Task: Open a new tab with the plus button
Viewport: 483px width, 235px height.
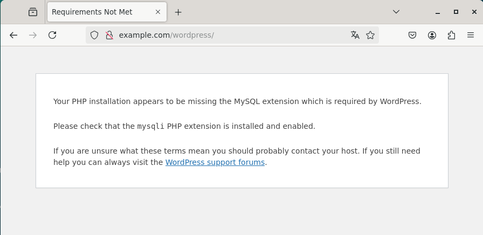Action: [178, 12]
